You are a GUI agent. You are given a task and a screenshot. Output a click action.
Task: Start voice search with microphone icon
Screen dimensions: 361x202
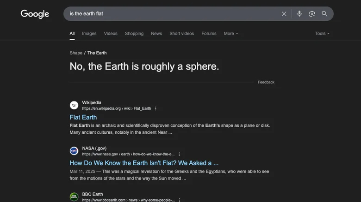(x=299, y=14)
